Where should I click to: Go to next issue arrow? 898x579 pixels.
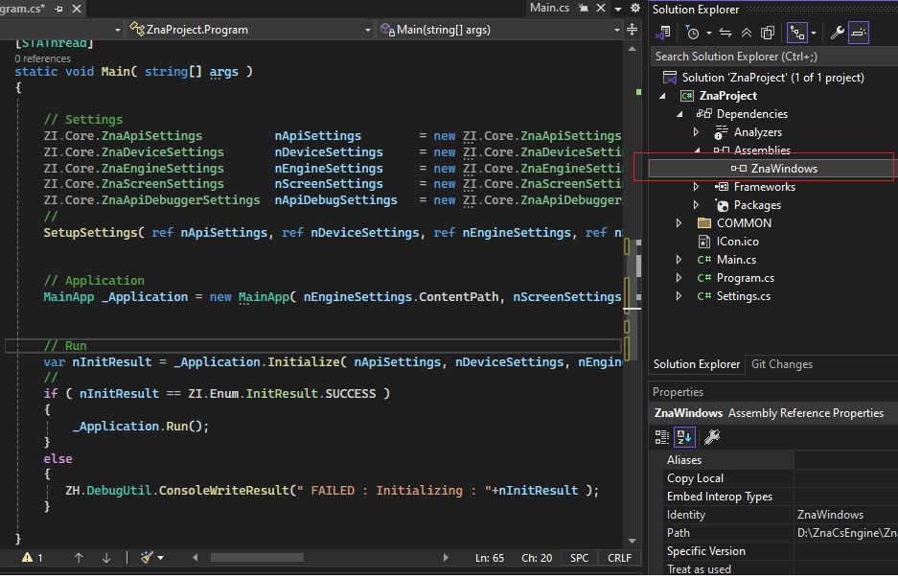tap(106, 558)
